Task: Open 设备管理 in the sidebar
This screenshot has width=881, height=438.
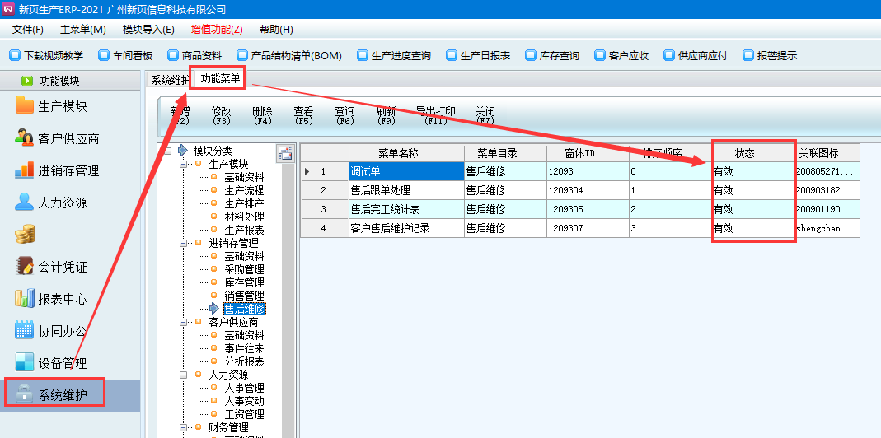Action: click(x=62, y=363)
